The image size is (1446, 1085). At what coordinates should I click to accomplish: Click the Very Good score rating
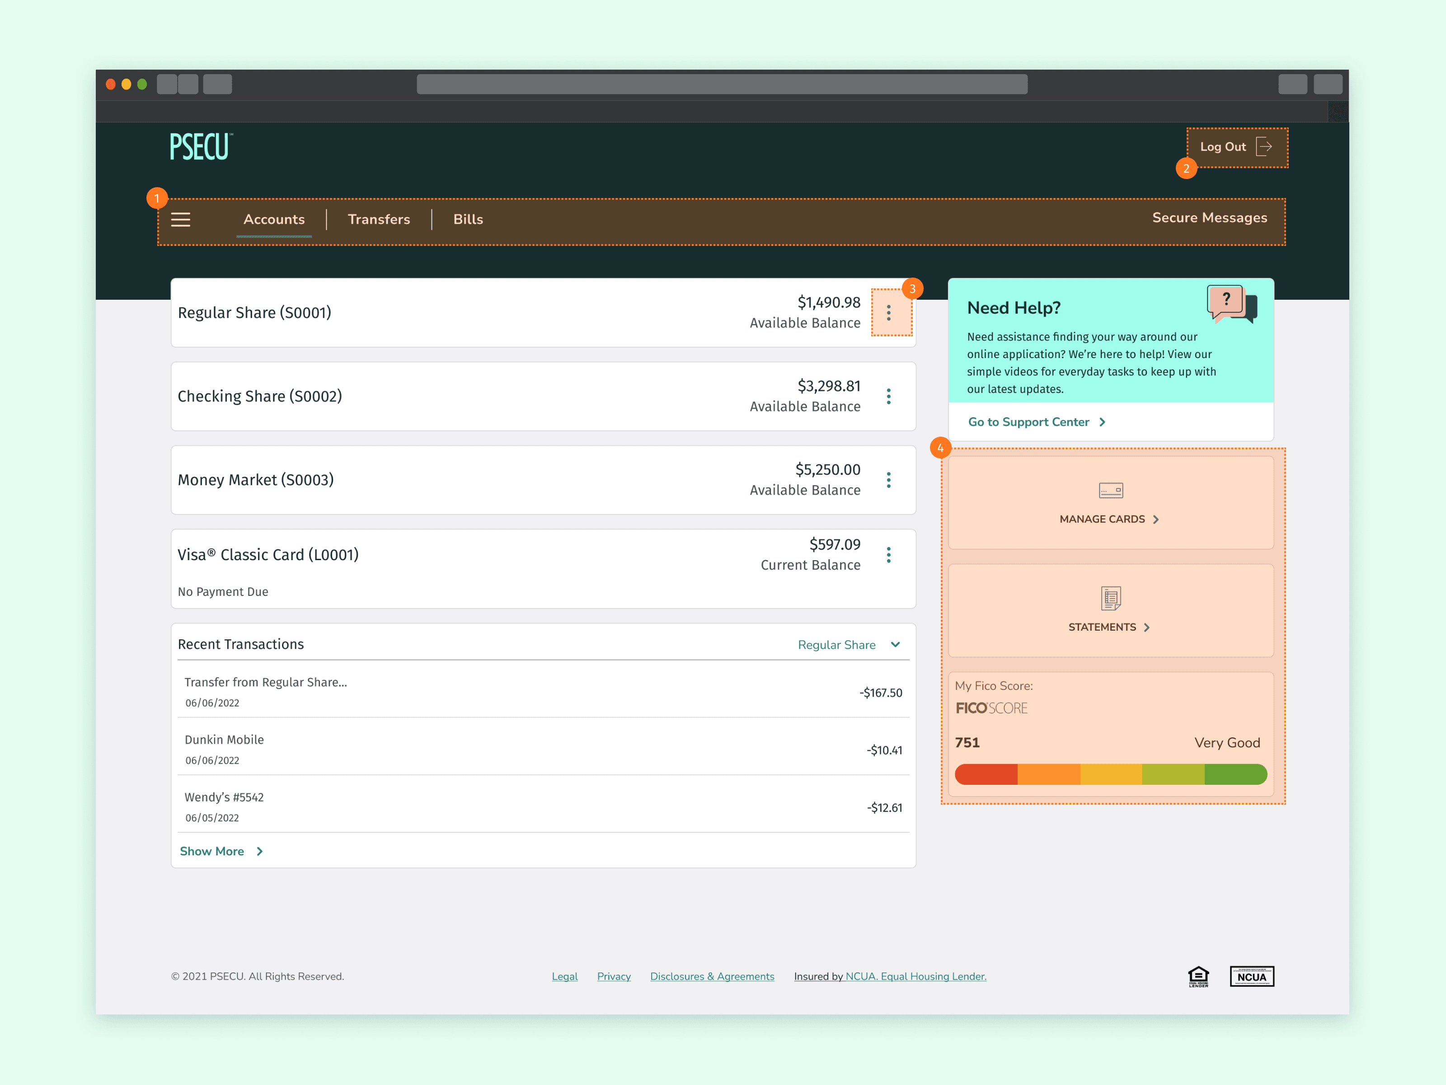[x=1227, y=743]
